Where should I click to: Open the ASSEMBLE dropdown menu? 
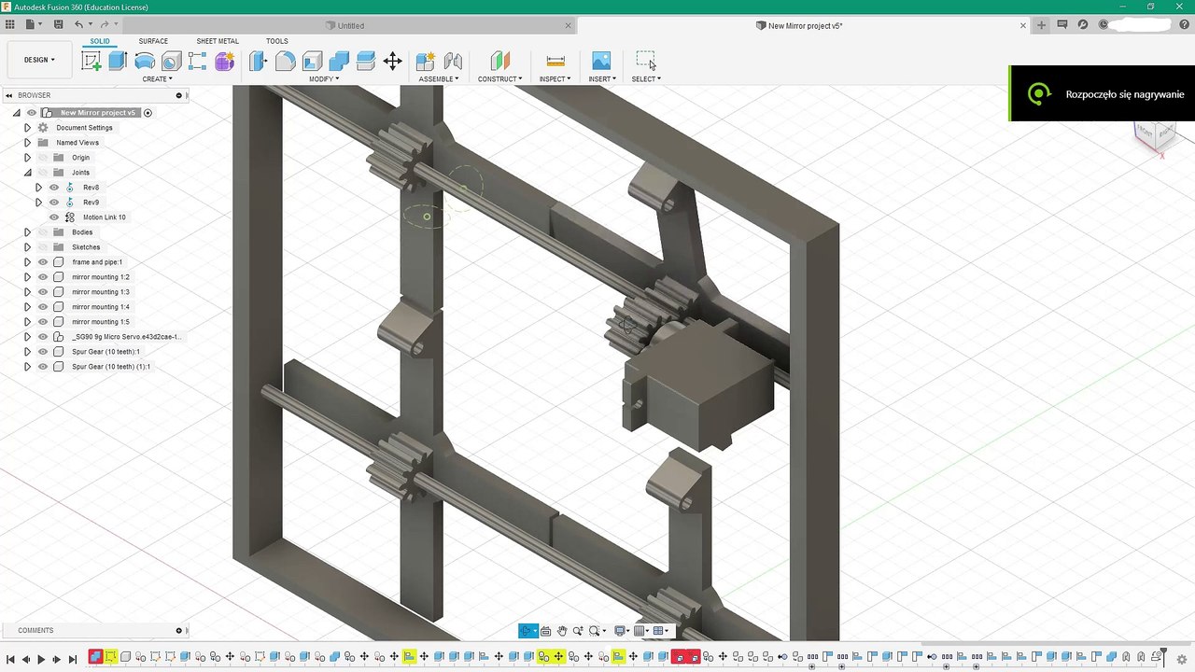tap(439, 79)
